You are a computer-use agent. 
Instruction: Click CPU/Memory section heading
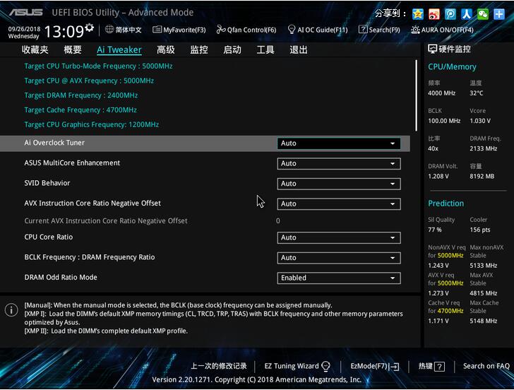pos(452,67)
